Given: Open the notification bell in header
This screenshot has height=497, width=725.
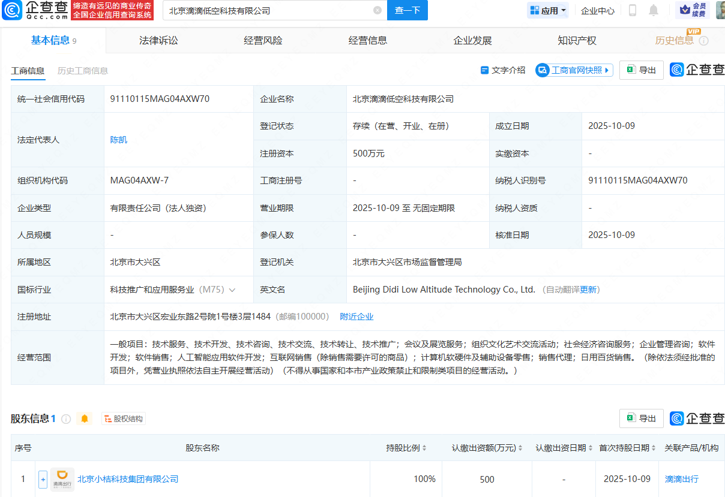Looking at the screenshot, I should click(x=654, y=10).
